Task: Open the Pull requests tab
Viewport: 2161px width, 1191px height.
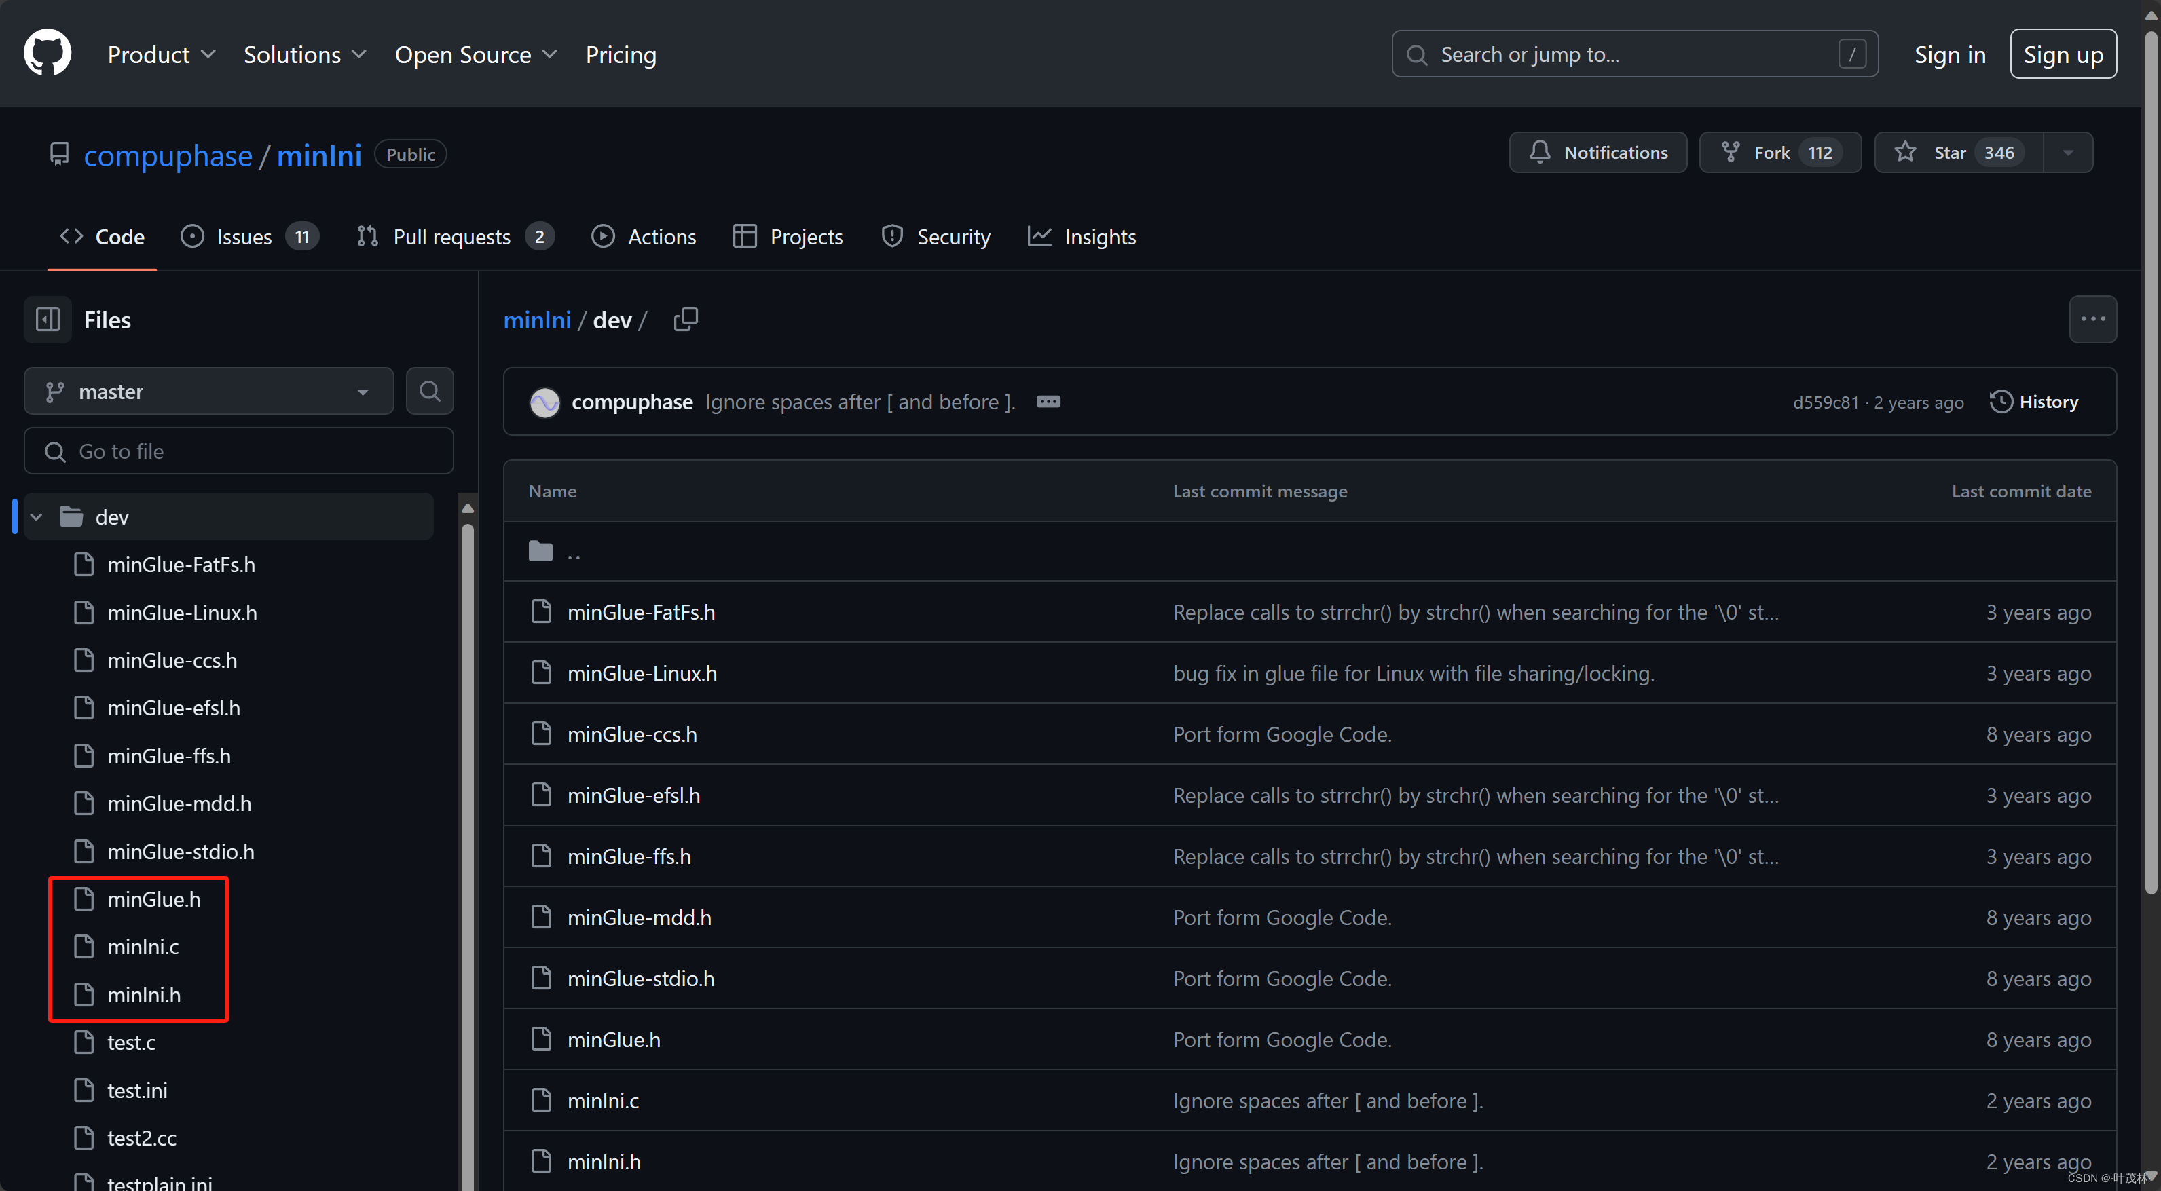Action: (454, 237)
